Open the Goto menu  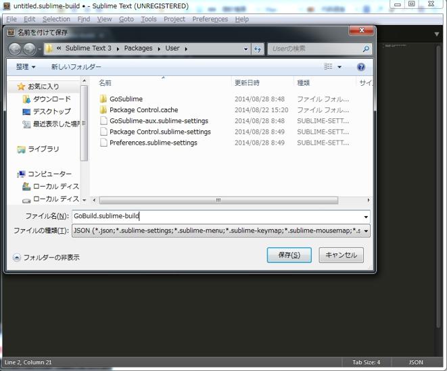pyautogui.click(x=126, y=19)
